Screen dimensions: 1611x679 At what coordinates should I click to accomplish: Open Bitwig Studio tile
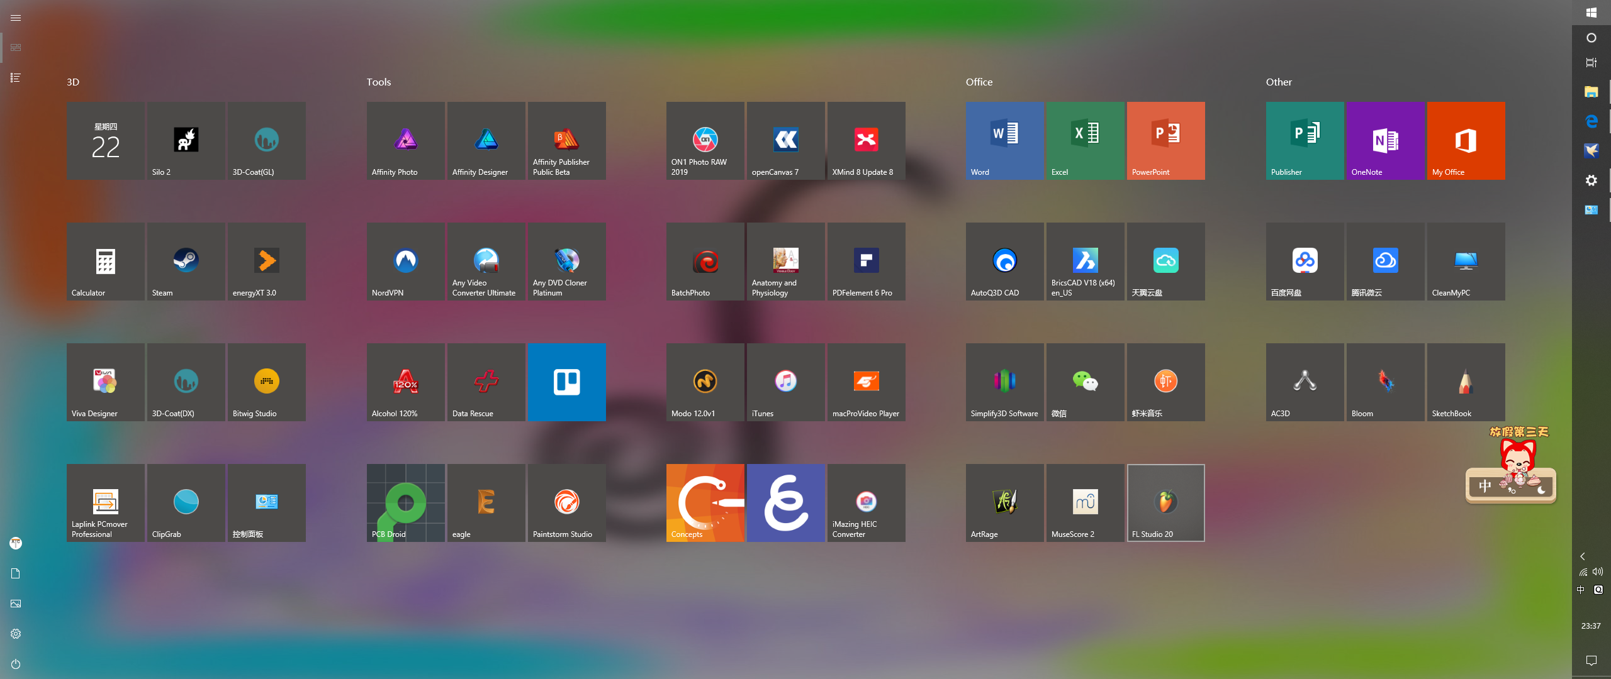266,382
